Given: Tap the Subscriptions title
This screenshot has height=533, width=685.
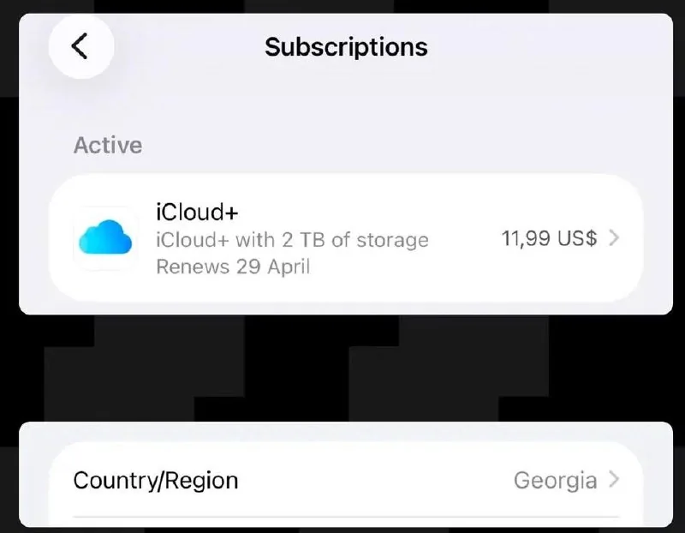Looking at the screenshot, I should coord(345,47).
